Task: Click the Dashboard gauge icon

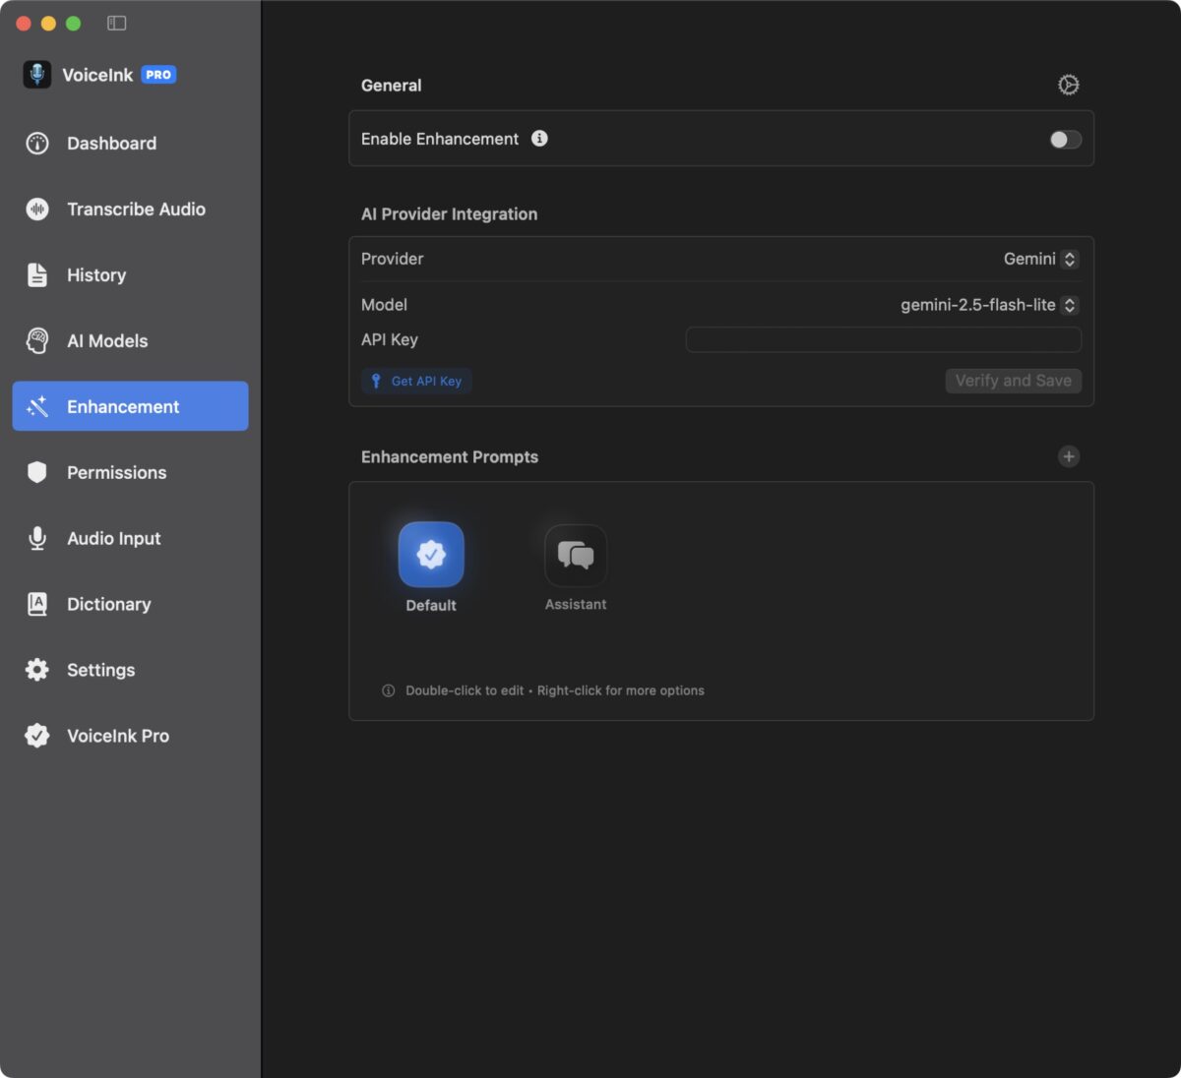Action: (x=37, y=144)
